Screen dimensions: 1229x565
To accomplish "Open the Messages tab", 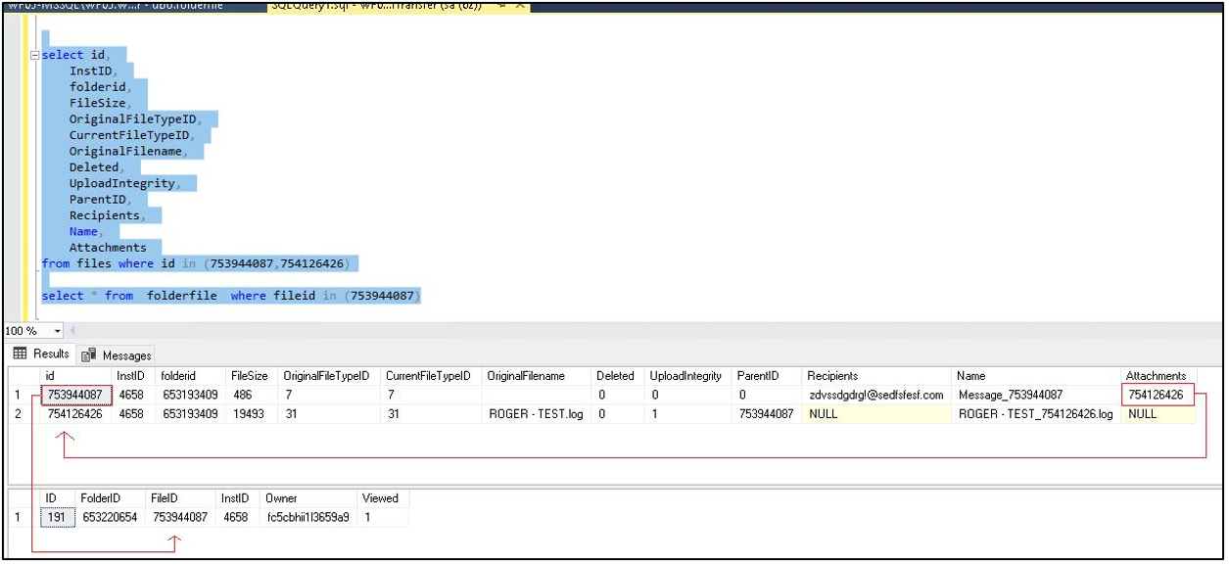I will [117, 355].
